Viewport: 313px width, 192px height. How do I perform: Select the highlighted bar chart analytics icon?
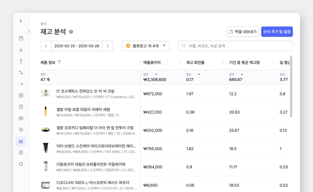pos(21,141)
